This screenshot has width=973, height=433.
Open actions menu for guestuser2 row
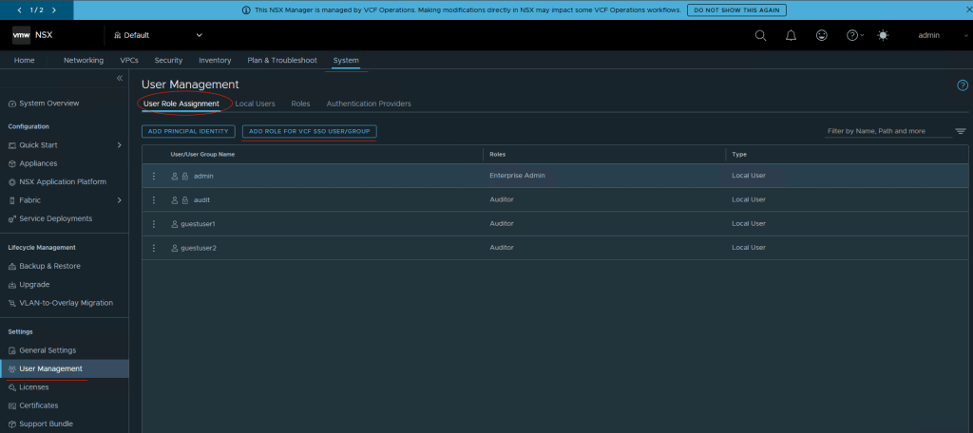click(154, 248)
